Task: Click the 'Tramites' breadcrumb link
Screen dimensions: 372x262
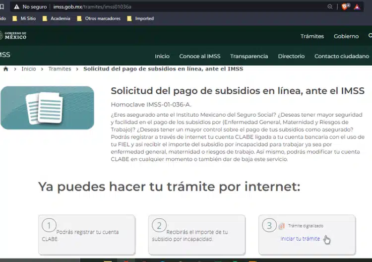Action: click(60, 69)
